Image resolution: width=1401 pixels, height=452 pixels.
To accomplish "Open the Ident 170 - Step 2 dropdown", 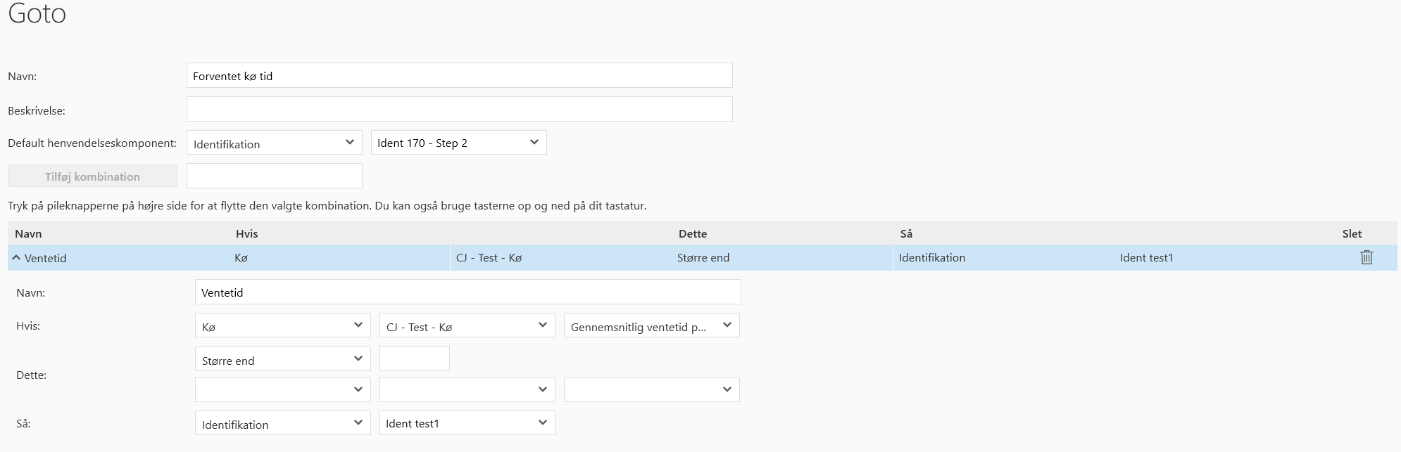I will tap(458, 143).
